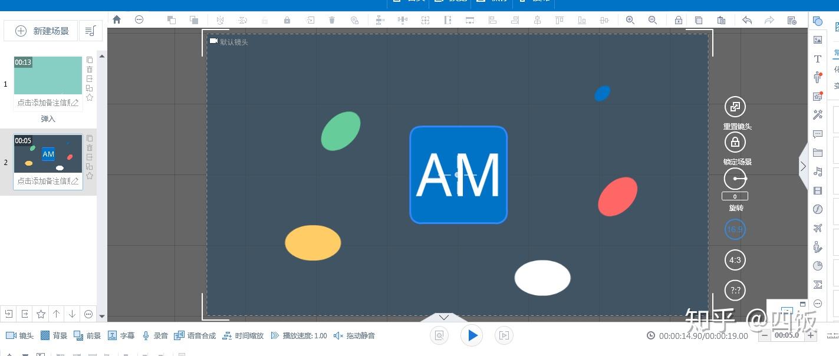The image size is (839, 356).
Task: Click the lock icon next to zoom out
Action: pyautogui.click(x=679, y=20)
